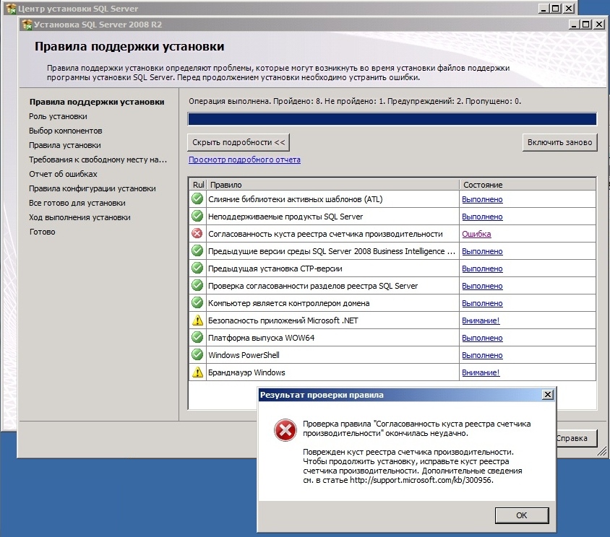Click rule text Предыдущая установка CTP-версии
Screen dimensions: 610x537
click(x=275, y=268)
